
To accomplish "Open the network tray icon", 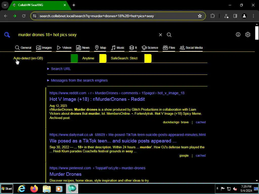I will click(x=229, y=188).
